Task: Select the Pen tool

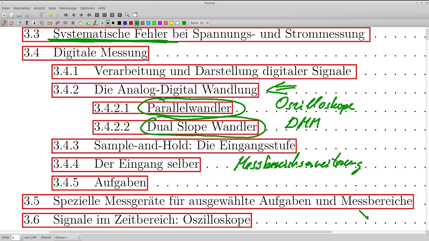Action: click(4, 23)
